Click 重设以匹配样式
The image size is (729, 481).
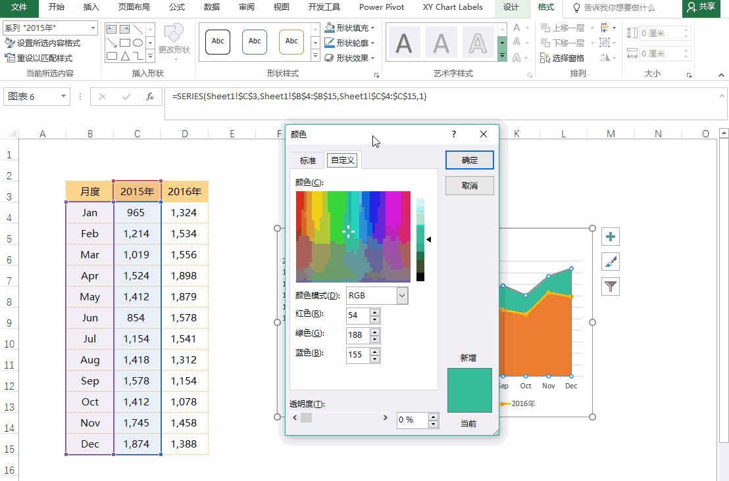(39, 58)
